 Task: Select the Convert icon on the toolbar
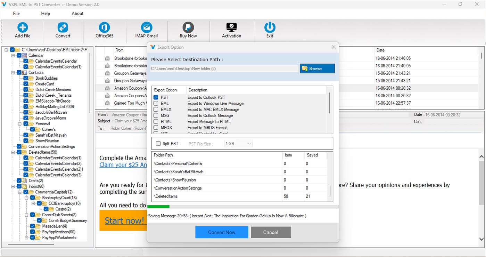(x=63, y=31)
